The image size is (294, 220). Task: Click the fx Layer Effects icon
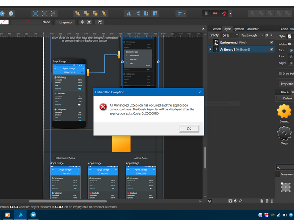(241, 201)
